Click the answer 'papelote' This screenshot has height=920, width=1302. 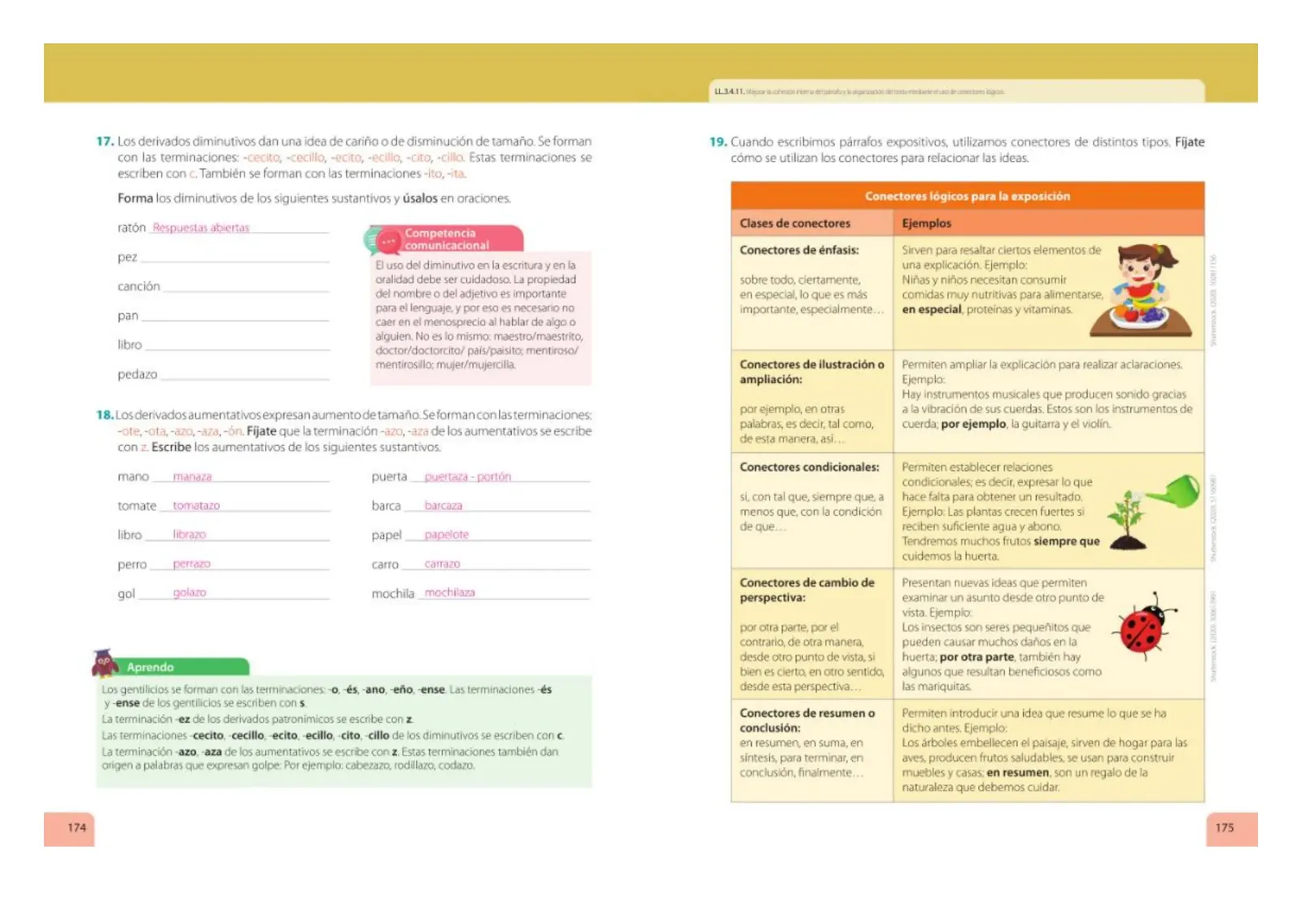(447, 534)
